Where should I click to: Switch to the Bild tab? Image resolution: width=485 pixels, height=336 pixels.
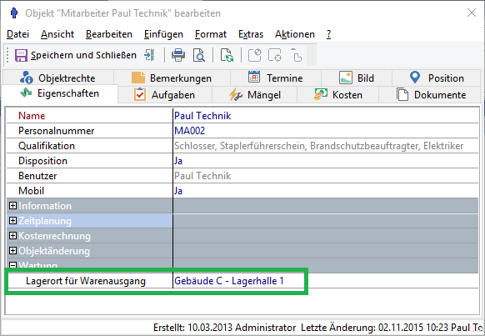pyautogui.click(x=357, y=78)
